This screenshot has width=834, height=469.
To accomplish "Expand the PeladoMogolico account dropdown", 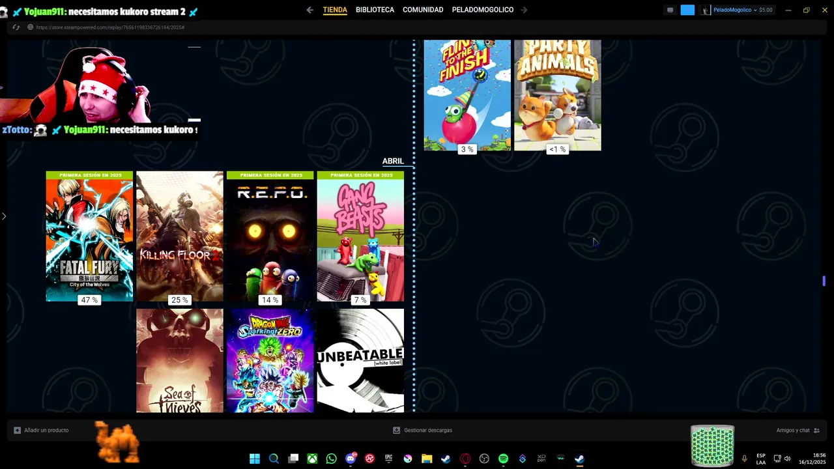I will click(x=735, y=10).
